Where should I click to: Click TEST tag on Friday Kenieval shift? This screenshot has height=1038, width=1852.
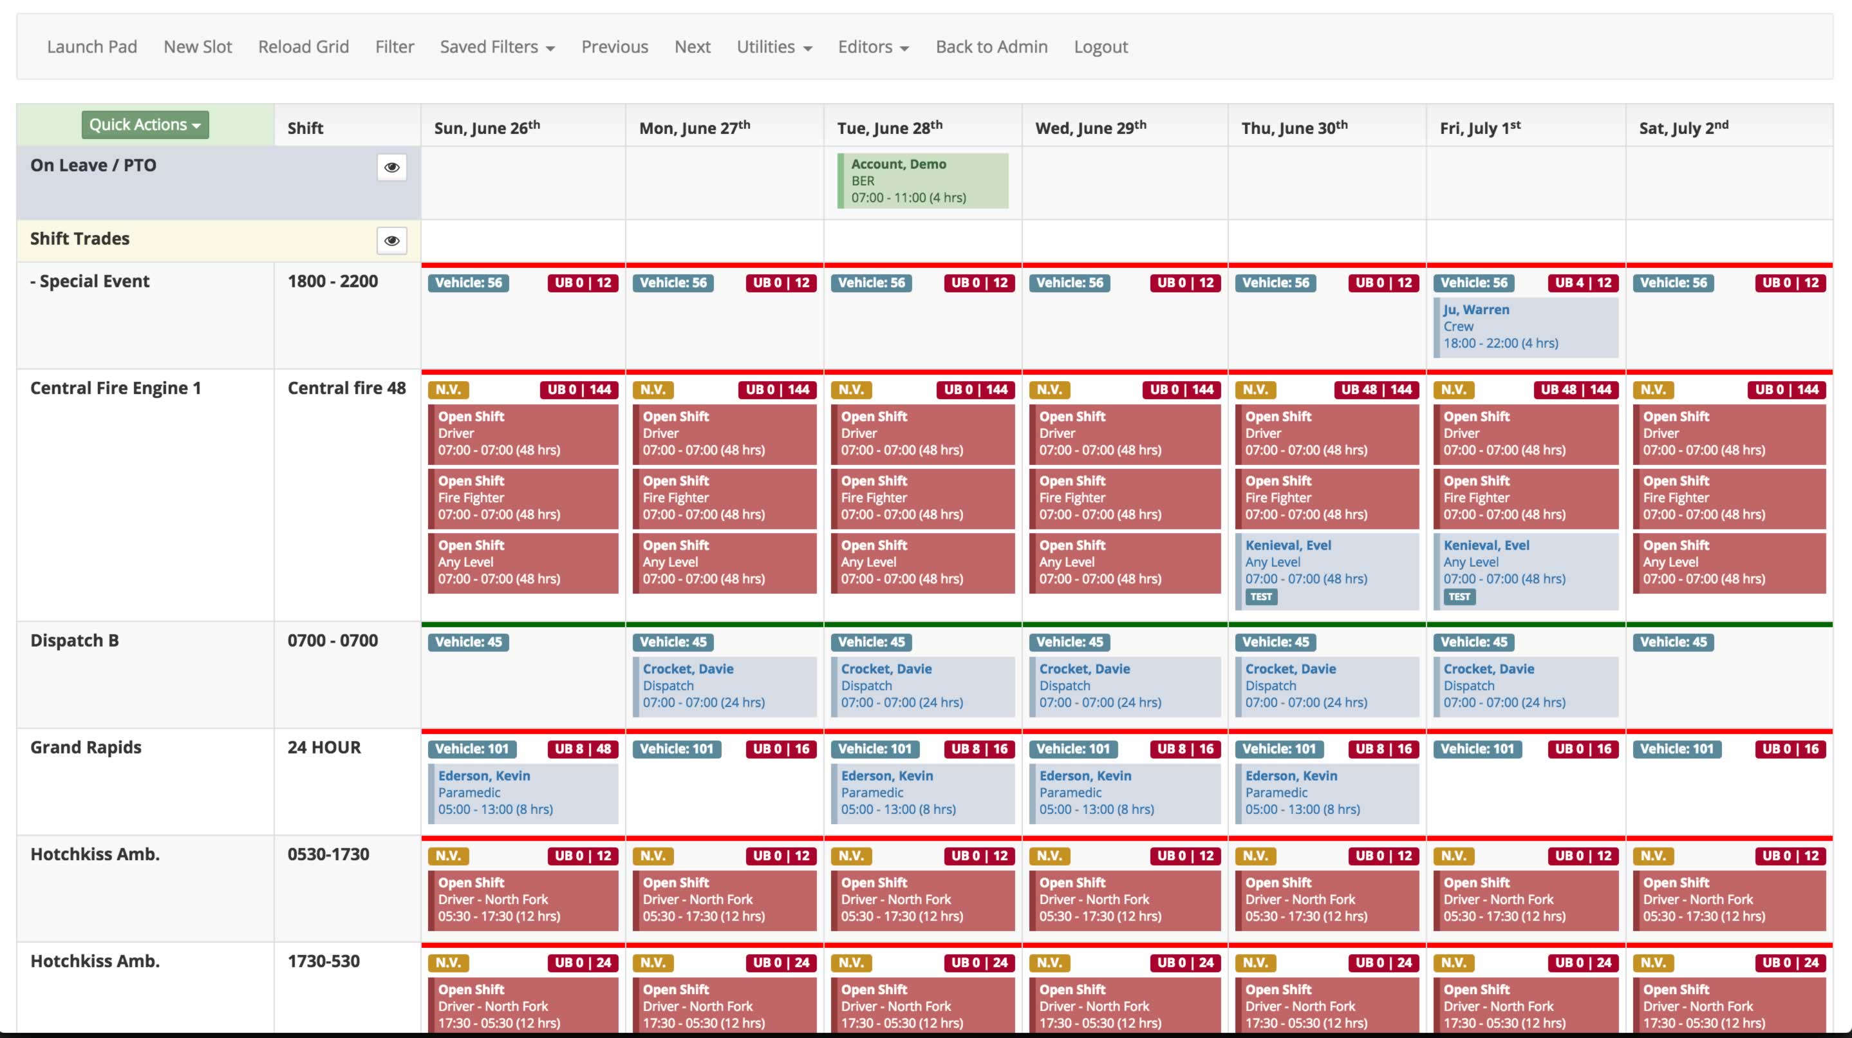pos(1459,596)
